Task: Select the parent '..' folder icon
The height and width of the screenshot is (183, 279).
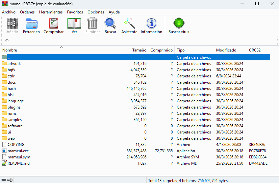Action: pyautogui.click(x=4, y=57)
